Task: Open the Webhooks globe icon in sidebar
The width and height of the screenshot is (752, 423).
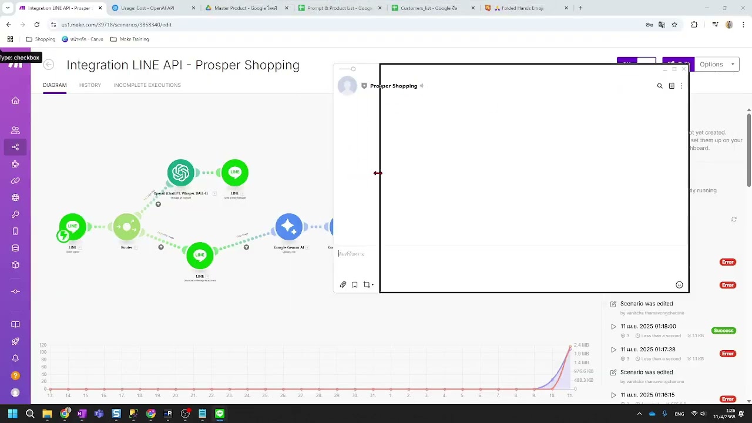Action: (x=15, y=197)
